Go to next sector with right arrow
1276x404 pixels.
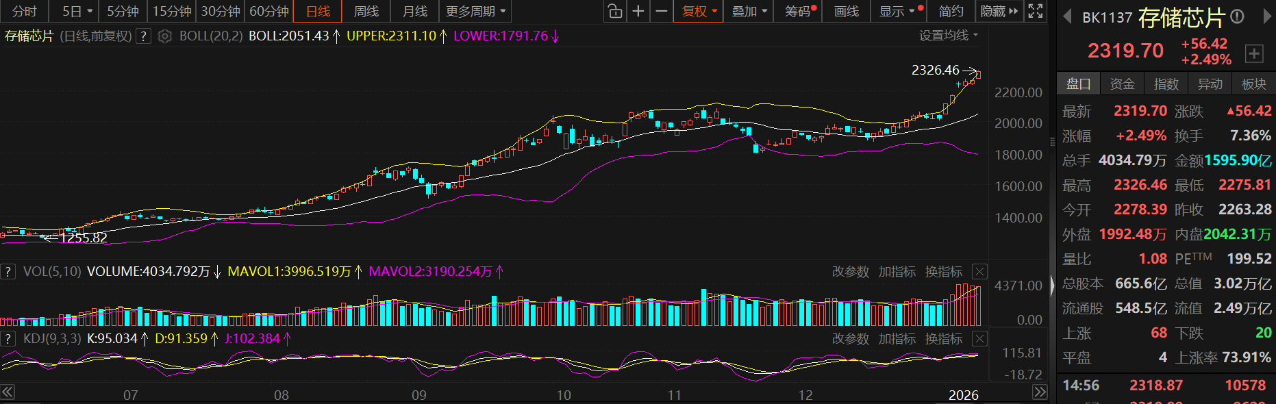1266,17
